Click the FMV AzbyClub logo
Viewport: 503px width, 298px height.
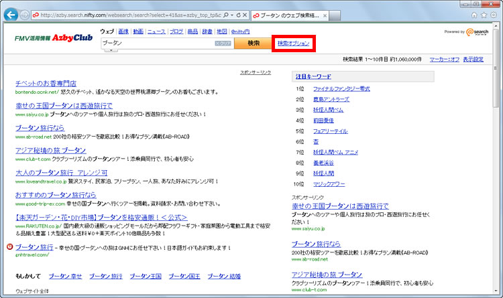click(x=54, y=38)
